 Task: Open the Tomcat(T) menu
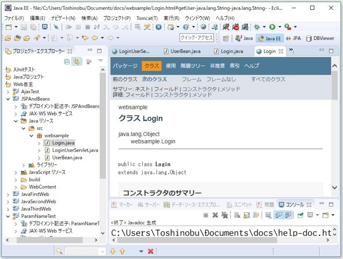147,18
